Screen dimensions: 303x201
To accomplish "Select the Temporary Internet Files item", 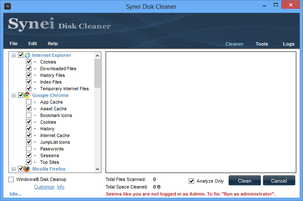I will point(65,89).
